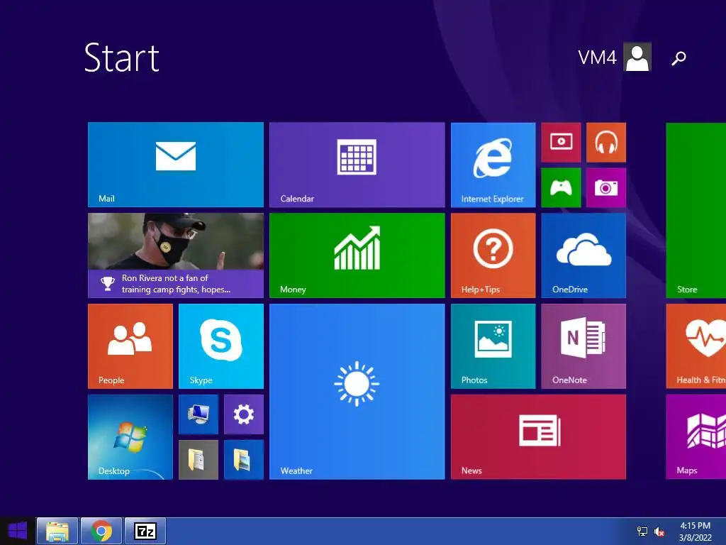The width and height of the screenshot is (726, 545).
Task: Click the Windows Start button in taskbar
Action: [17, 531]
